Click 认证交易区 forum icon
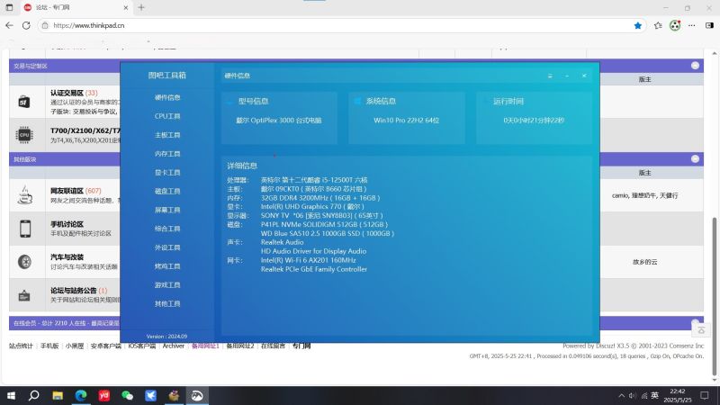 tap(24, 101)
